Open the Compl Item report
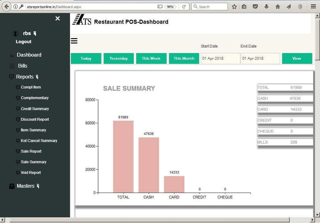Screen dimensions: 320x223 pos(31,87)
